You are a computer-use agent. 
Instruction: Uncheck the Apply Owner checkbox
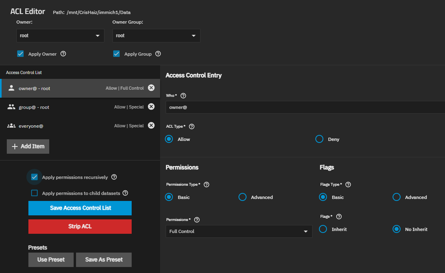pos(20,54)
